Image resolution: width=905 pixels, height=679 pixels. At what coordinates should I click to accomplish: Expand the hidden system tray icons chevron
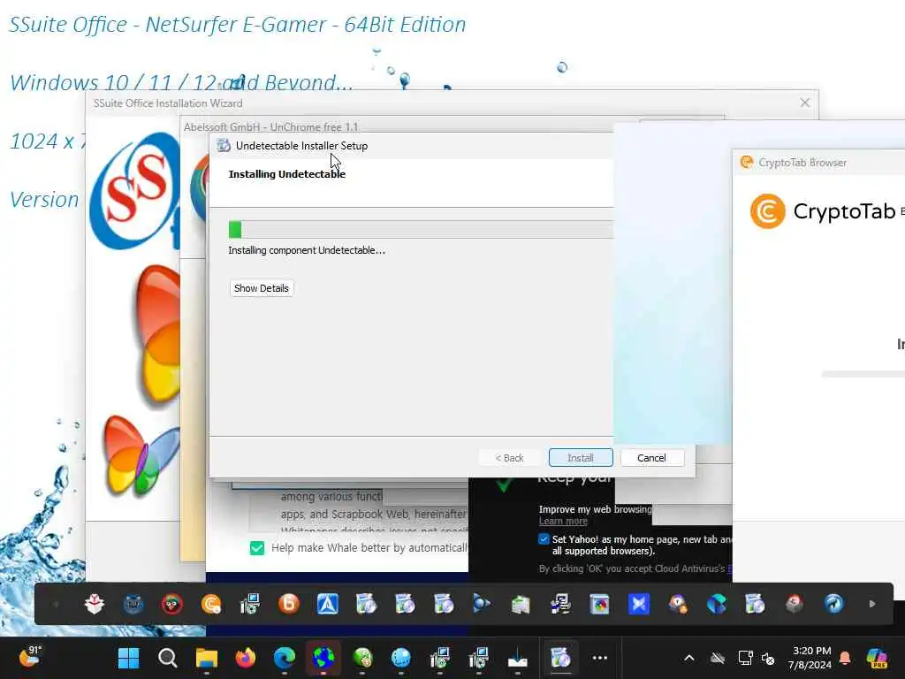(x=689, y=658)
